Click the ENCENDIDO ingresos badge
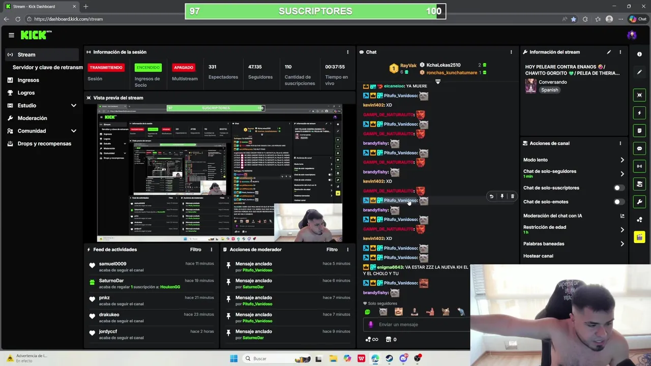This screenshot has height=366, width=651. point(148,67)
